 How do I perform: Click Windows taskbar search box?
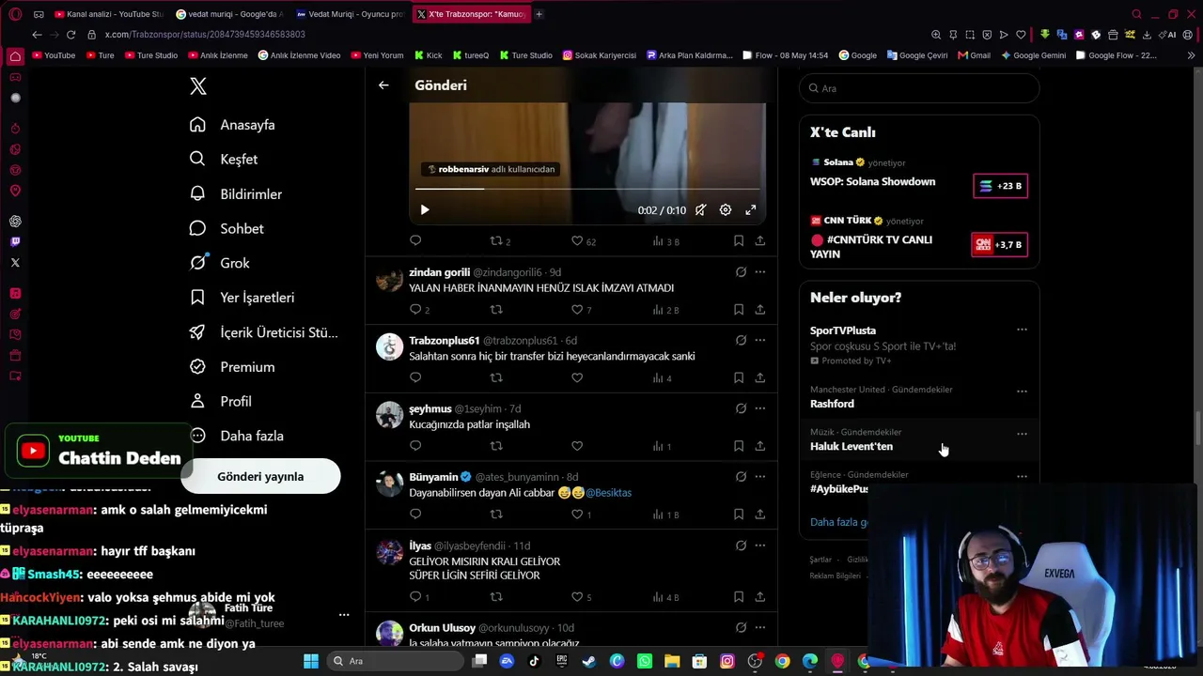(395, 661)
